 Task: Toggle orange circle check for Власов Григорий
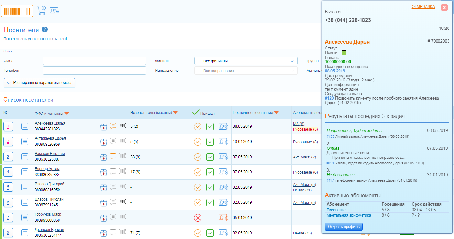point(198,187)
